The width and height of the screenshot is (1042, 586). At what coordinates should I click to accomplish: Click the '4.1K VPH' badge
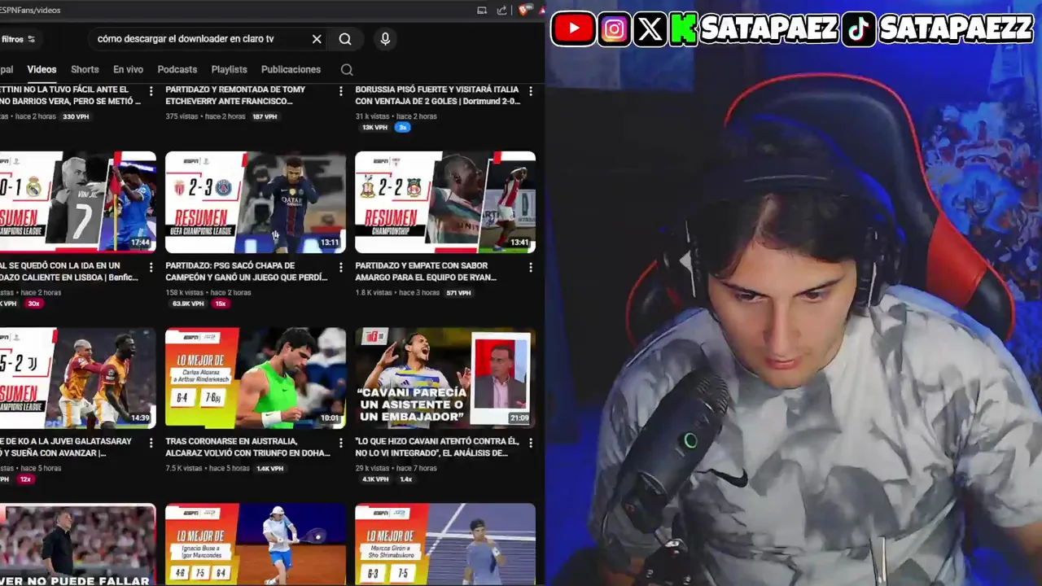tap(375, 479)
